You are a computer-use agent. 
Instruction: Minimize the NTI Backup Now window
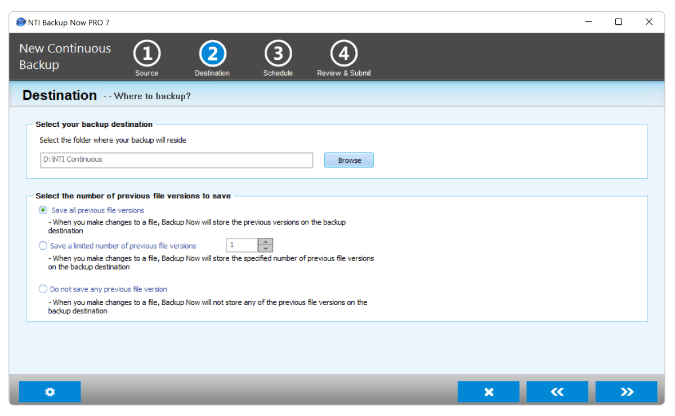(x=588, y=22)
